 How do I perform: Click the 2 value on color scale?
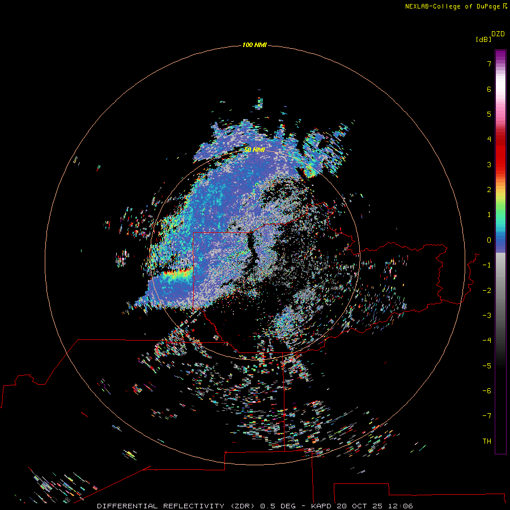[x=489, y=190]
